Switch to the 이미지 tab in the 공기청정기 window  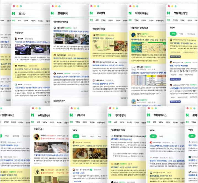tap(129, 122)
